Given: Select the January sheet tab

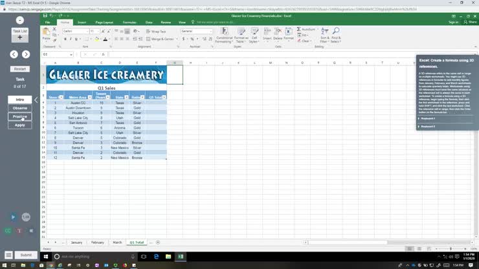Looking at the screenshot, I should coord(76,242).
